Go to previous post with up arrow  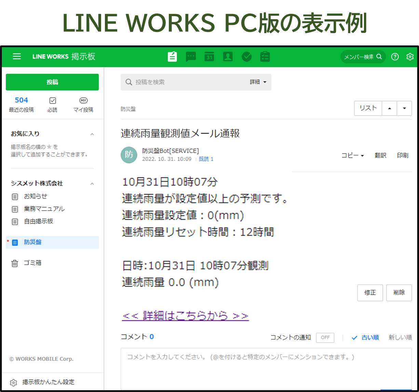pyautogui.click(x=389, y=108)
